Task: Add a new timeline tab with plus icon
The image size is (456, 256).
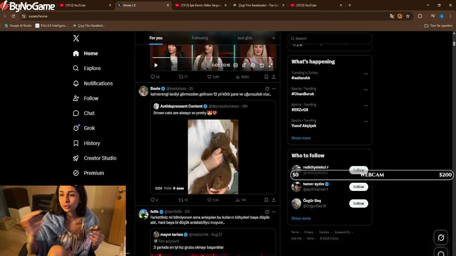Action: tap(274, 38)
